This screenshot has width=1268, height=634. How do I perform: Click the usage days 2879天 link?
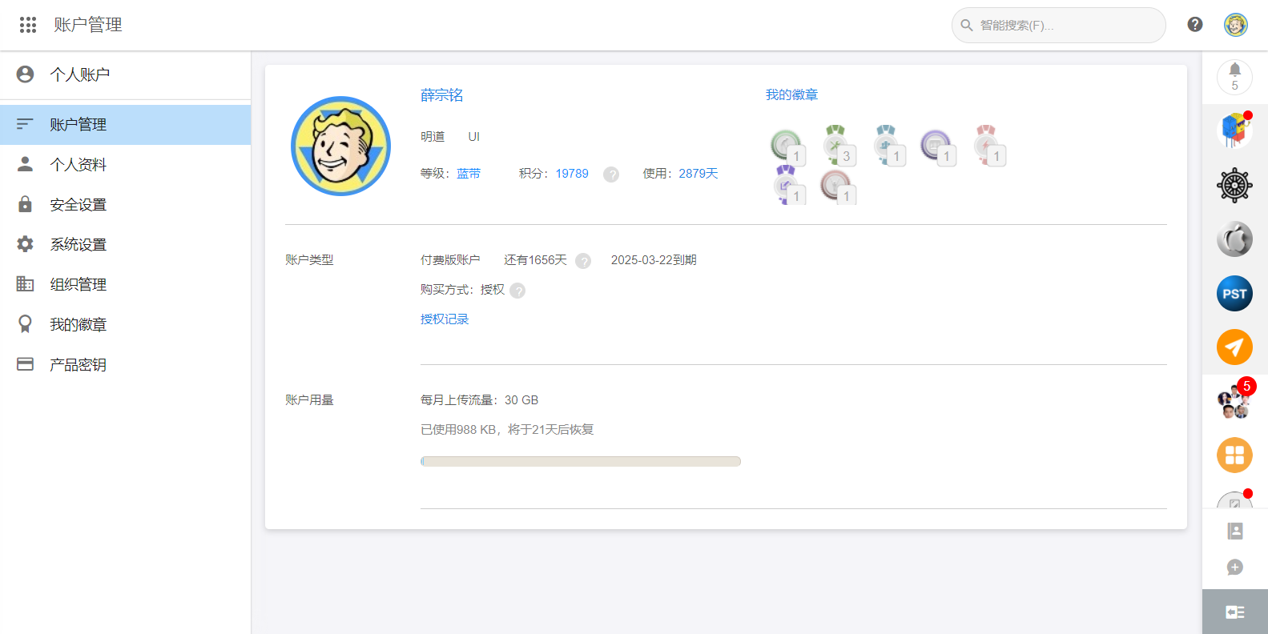(x=698, y=174)
